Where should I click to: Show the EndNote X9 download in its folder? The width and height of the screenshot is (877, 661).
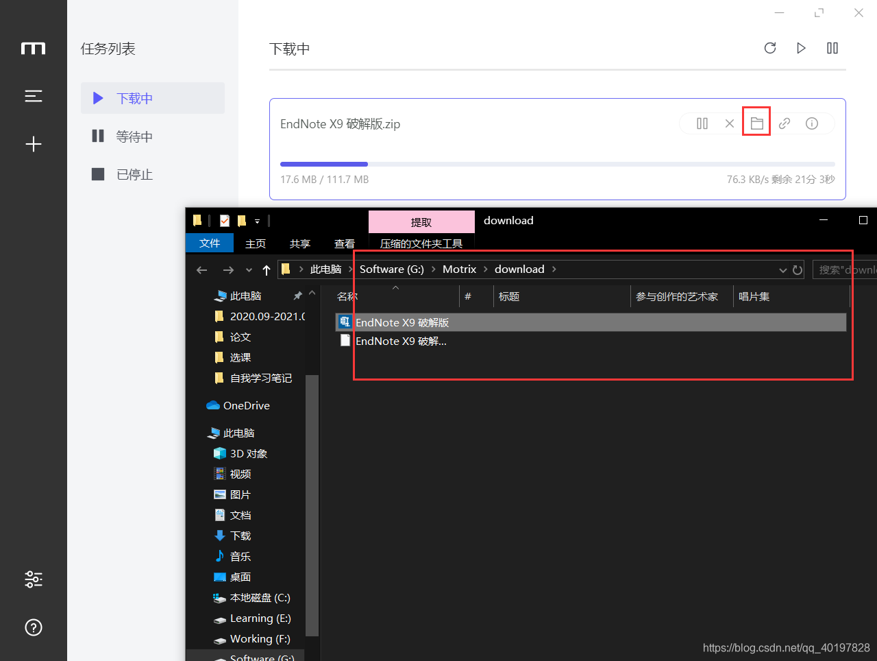pos(757,123)
